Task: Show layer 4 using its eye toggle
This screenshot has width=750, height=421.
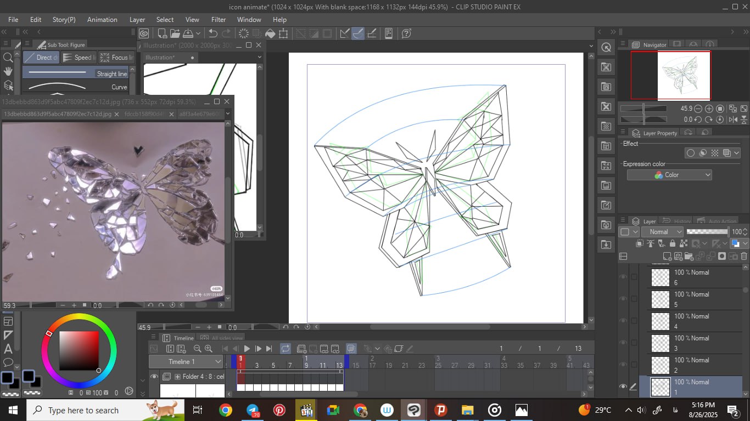Action: click(623, 321)
